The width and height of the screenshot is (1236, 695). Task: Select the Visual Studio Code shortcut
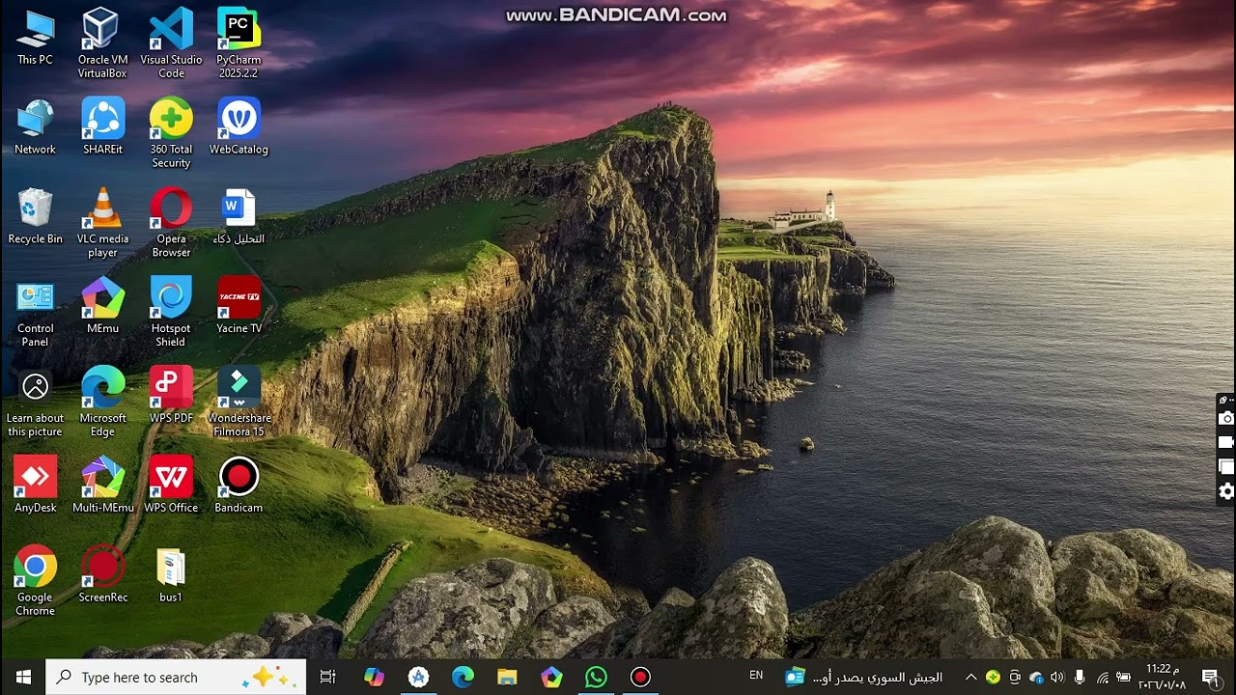[171, 42]
